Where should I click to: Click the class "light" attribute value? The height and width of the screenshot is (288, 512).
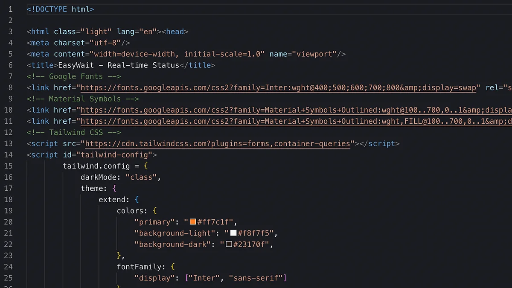point(96,32)
